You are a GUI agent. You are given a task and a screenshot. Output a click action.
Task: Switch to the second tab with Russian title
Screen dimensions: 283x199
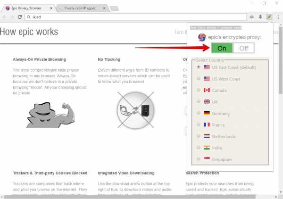pos(82,8)
